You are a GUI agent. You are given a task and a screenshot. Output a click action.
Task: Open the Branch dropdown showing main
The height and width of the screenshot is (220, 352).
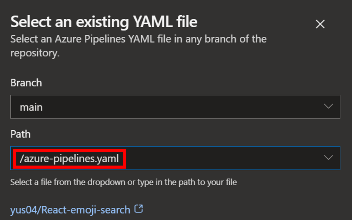(x=175, y=107)
